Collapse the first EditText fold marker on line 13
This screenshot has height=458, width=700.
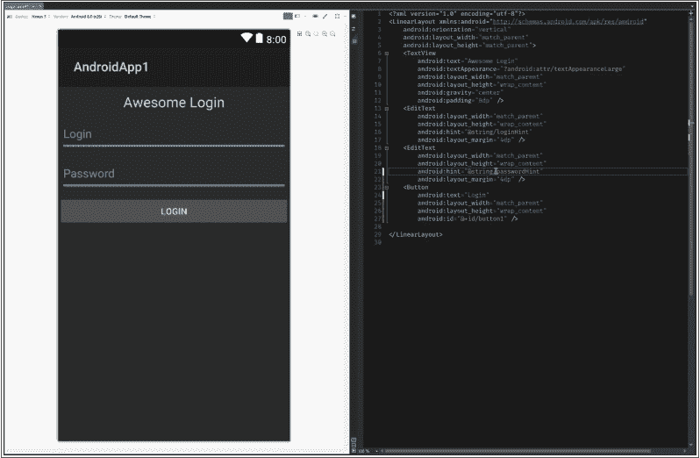click(387, 109)
